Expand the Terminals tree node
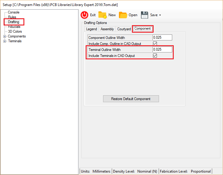 pos(5,41)
